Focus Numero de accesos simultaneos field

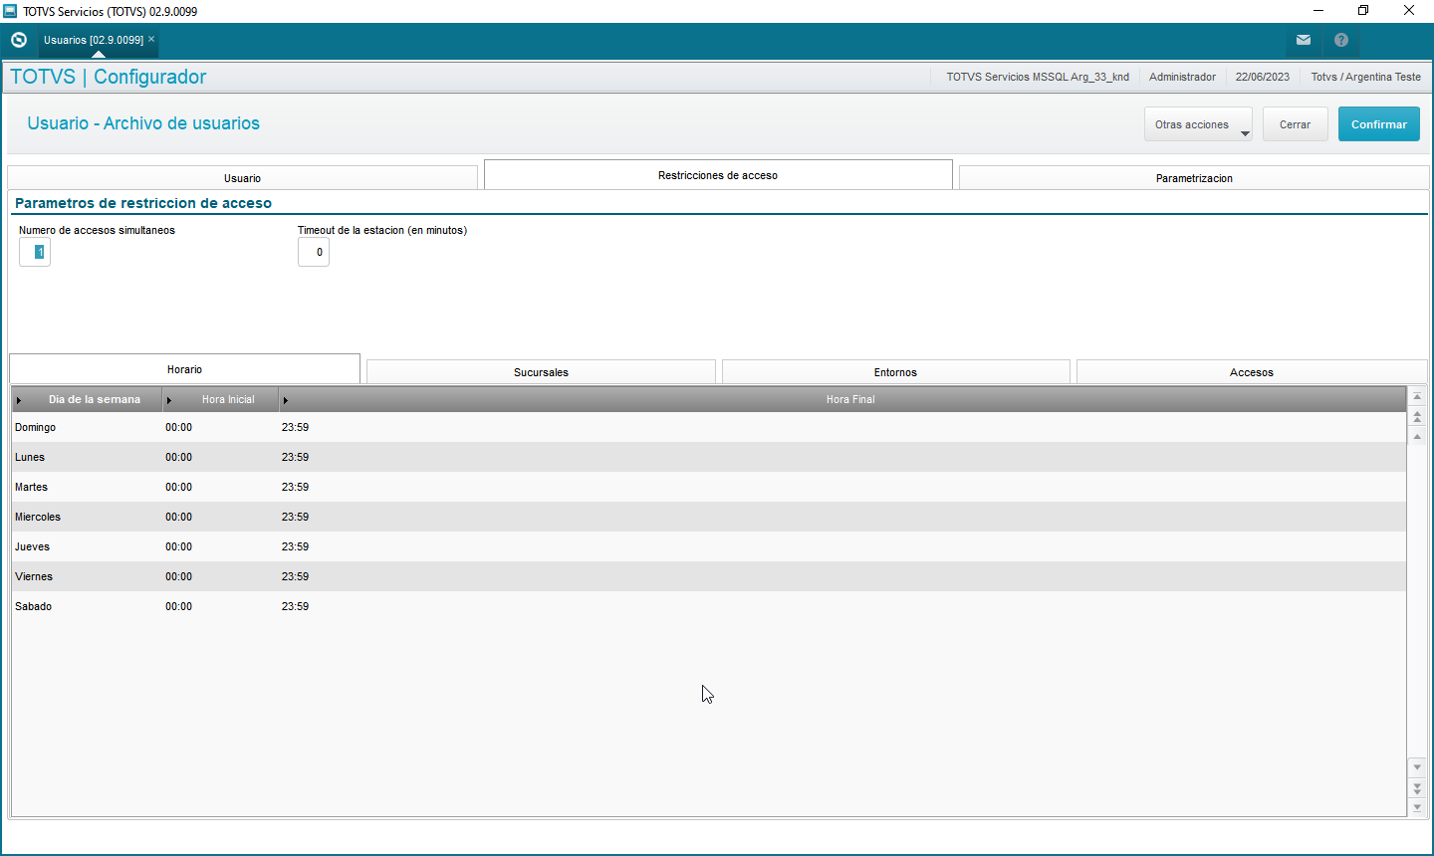tap(35, 252)
